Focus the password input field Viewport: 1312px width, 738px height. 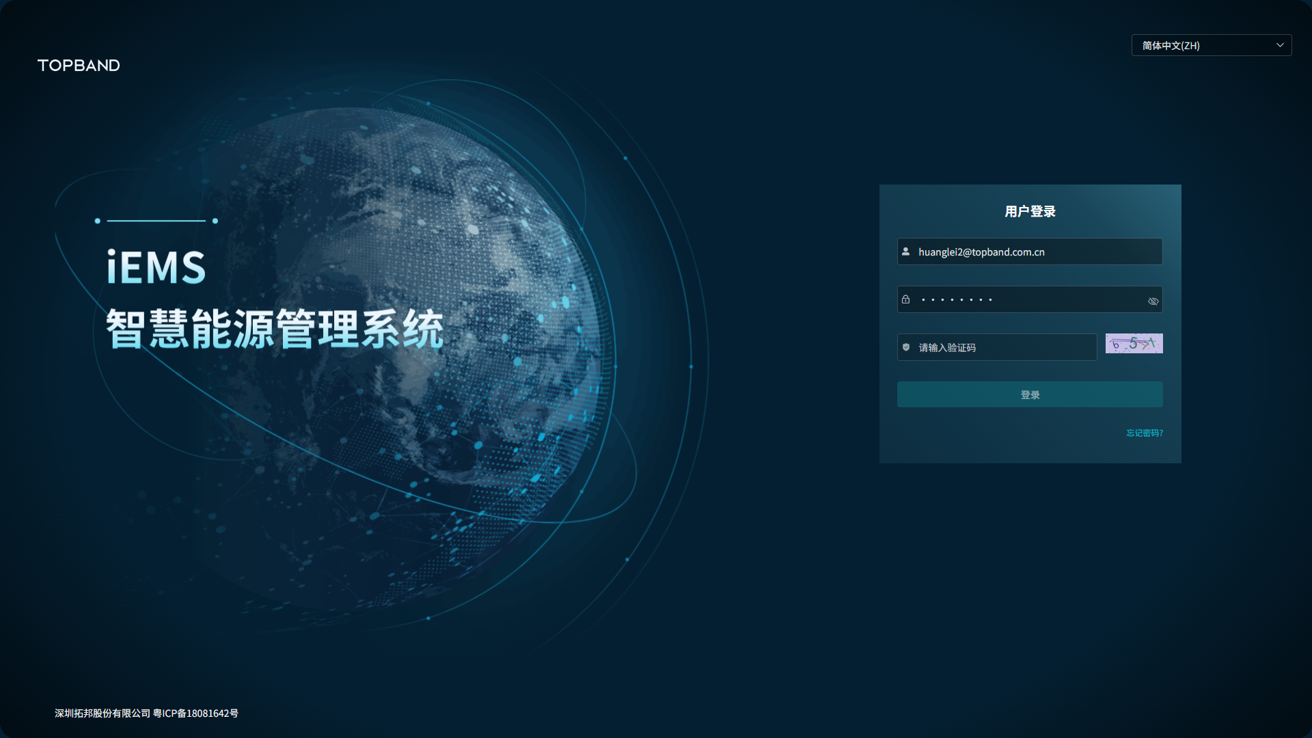(x=1025, y=299)
